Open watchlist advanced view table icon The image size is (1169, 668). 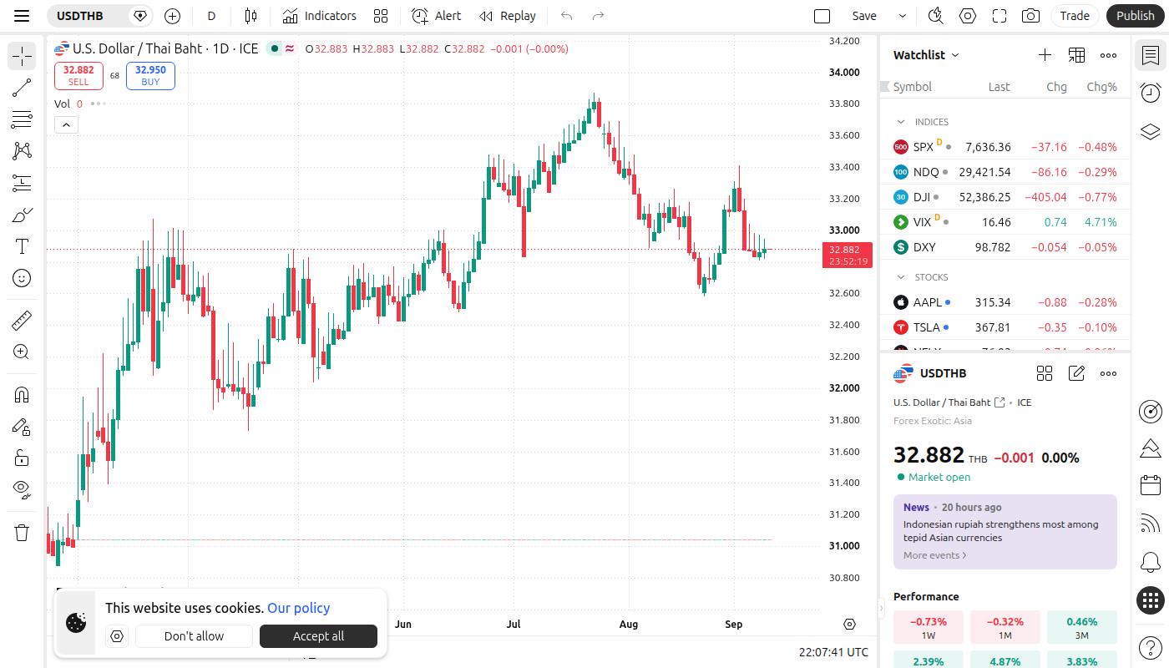(1076, 55)
